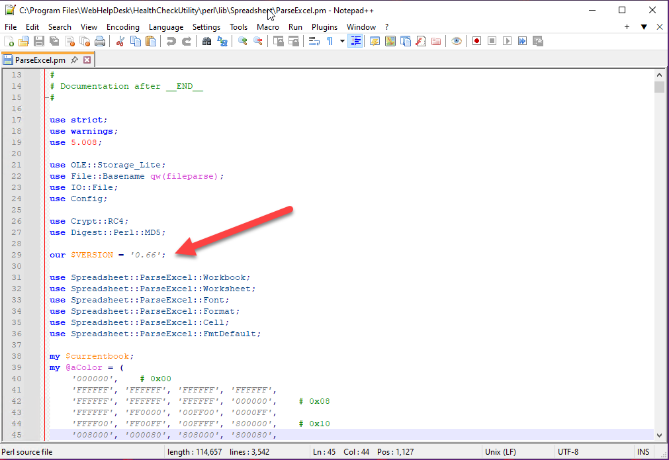Collapse the fold marker at line 15

(45, 97)
